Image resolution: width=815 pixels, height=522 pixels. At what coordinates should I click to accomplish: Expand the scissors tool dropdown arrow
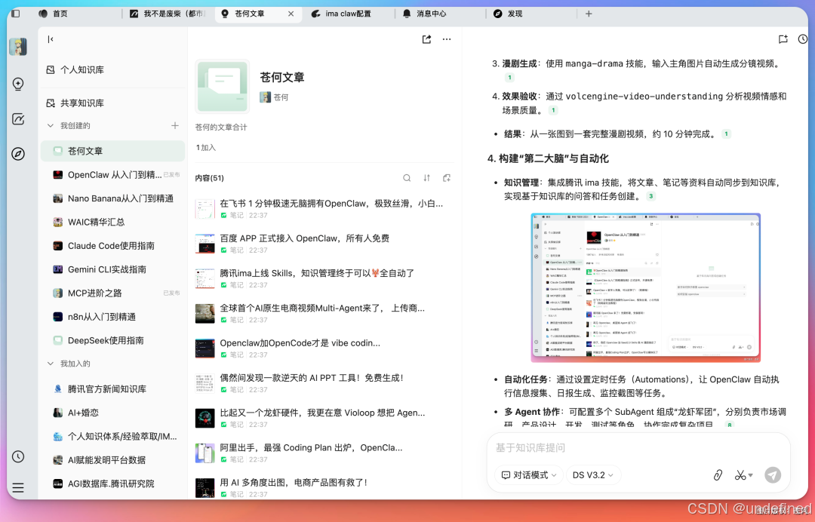point(751,476)
